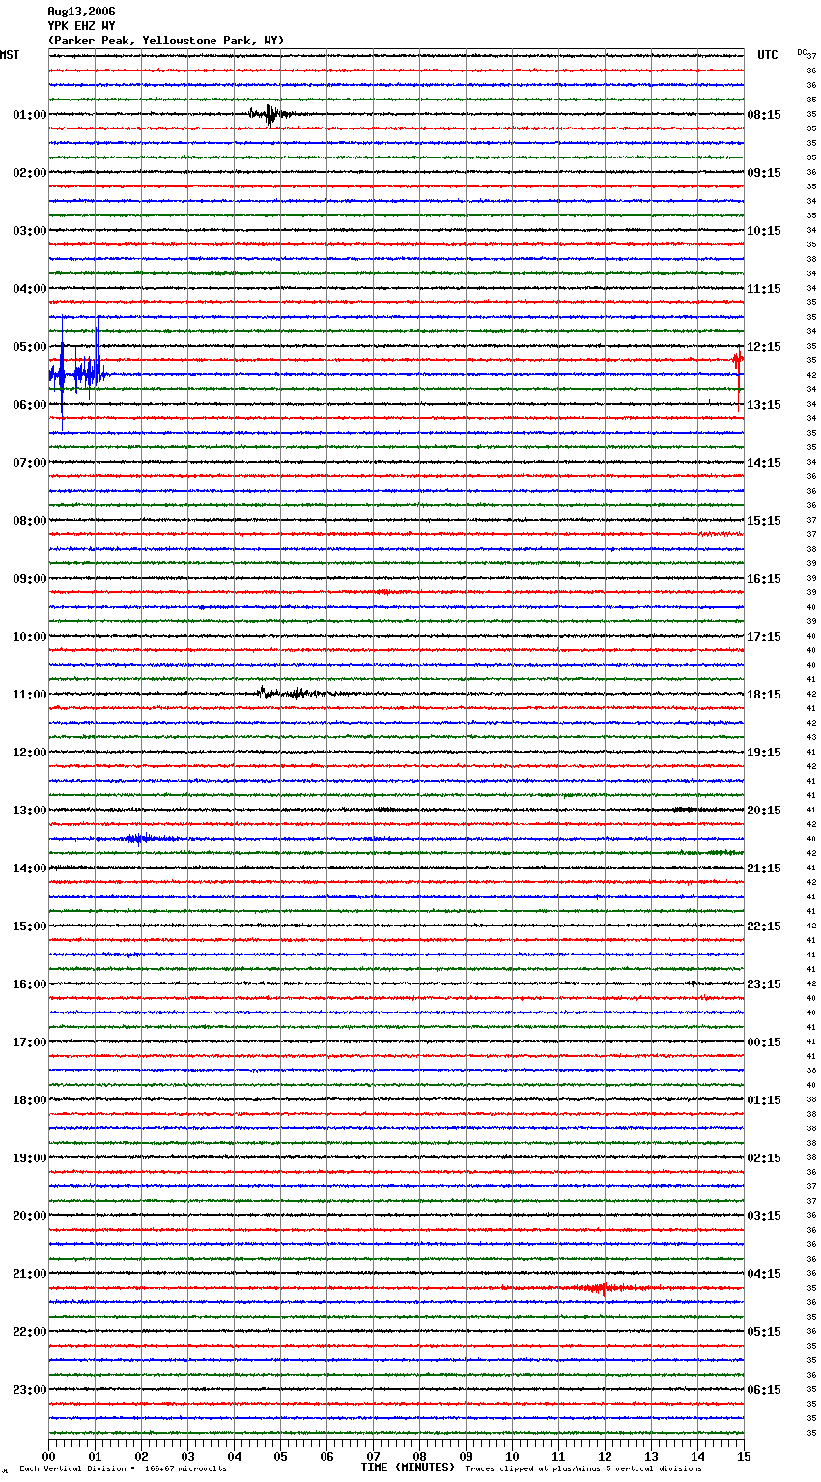
Task: Click the 'Traces clipped at plus/minus' footnote
Action: point(583,1468)
